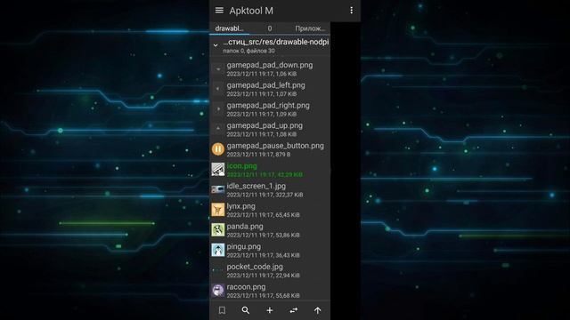Click the gamepad_pad_up.png arrow thumbnail

click(x=217, y=129)
